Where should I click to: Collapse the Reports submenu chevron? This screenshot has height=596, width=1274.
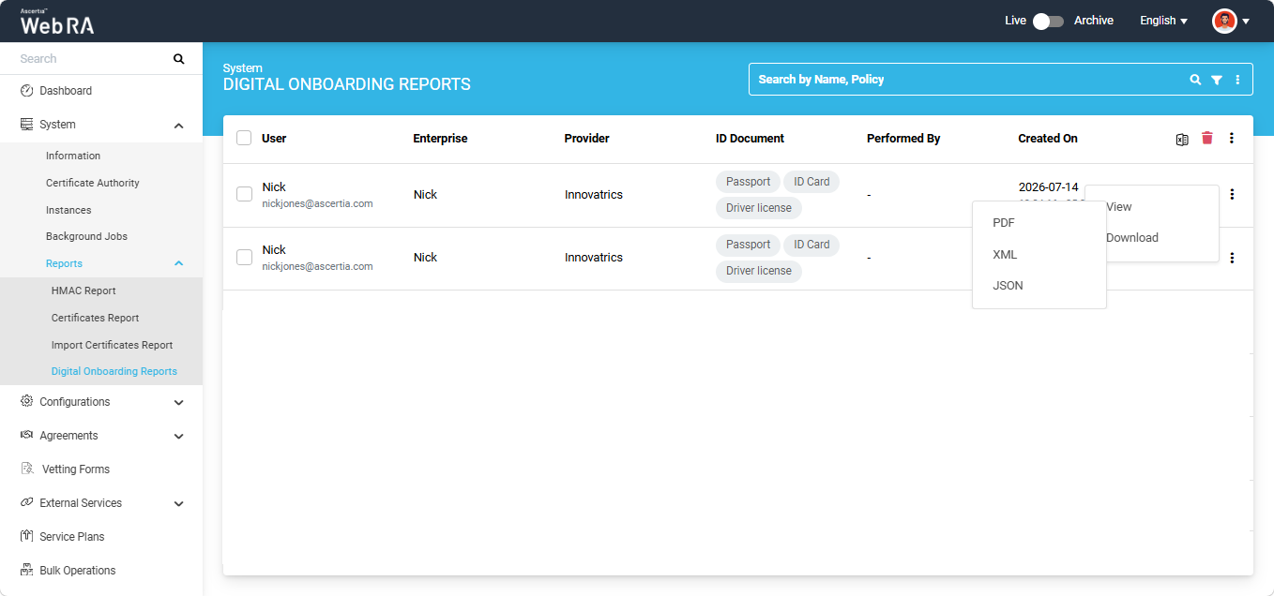pos(179,264)
